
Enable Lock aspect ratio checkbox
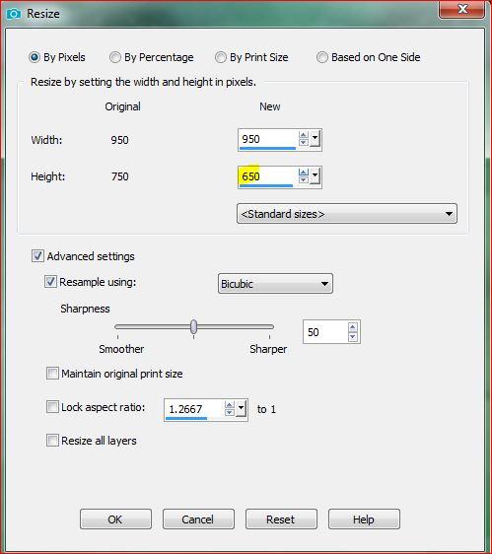[52, 407]
